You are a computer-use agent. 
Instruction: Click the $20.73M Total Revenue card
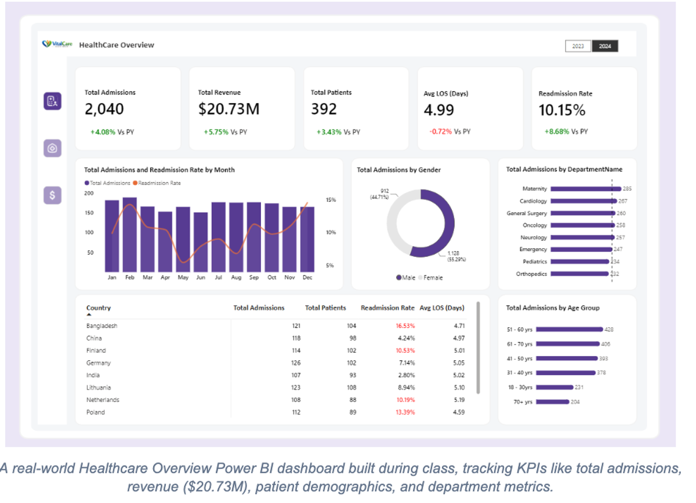[x=242, y=108]
